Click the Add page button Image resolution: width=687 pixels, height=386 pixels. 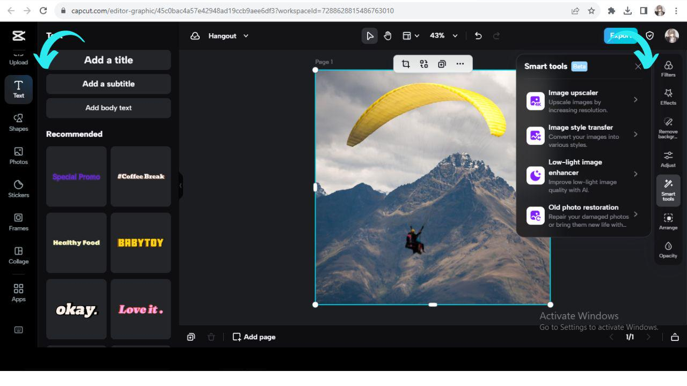[254, 337]
